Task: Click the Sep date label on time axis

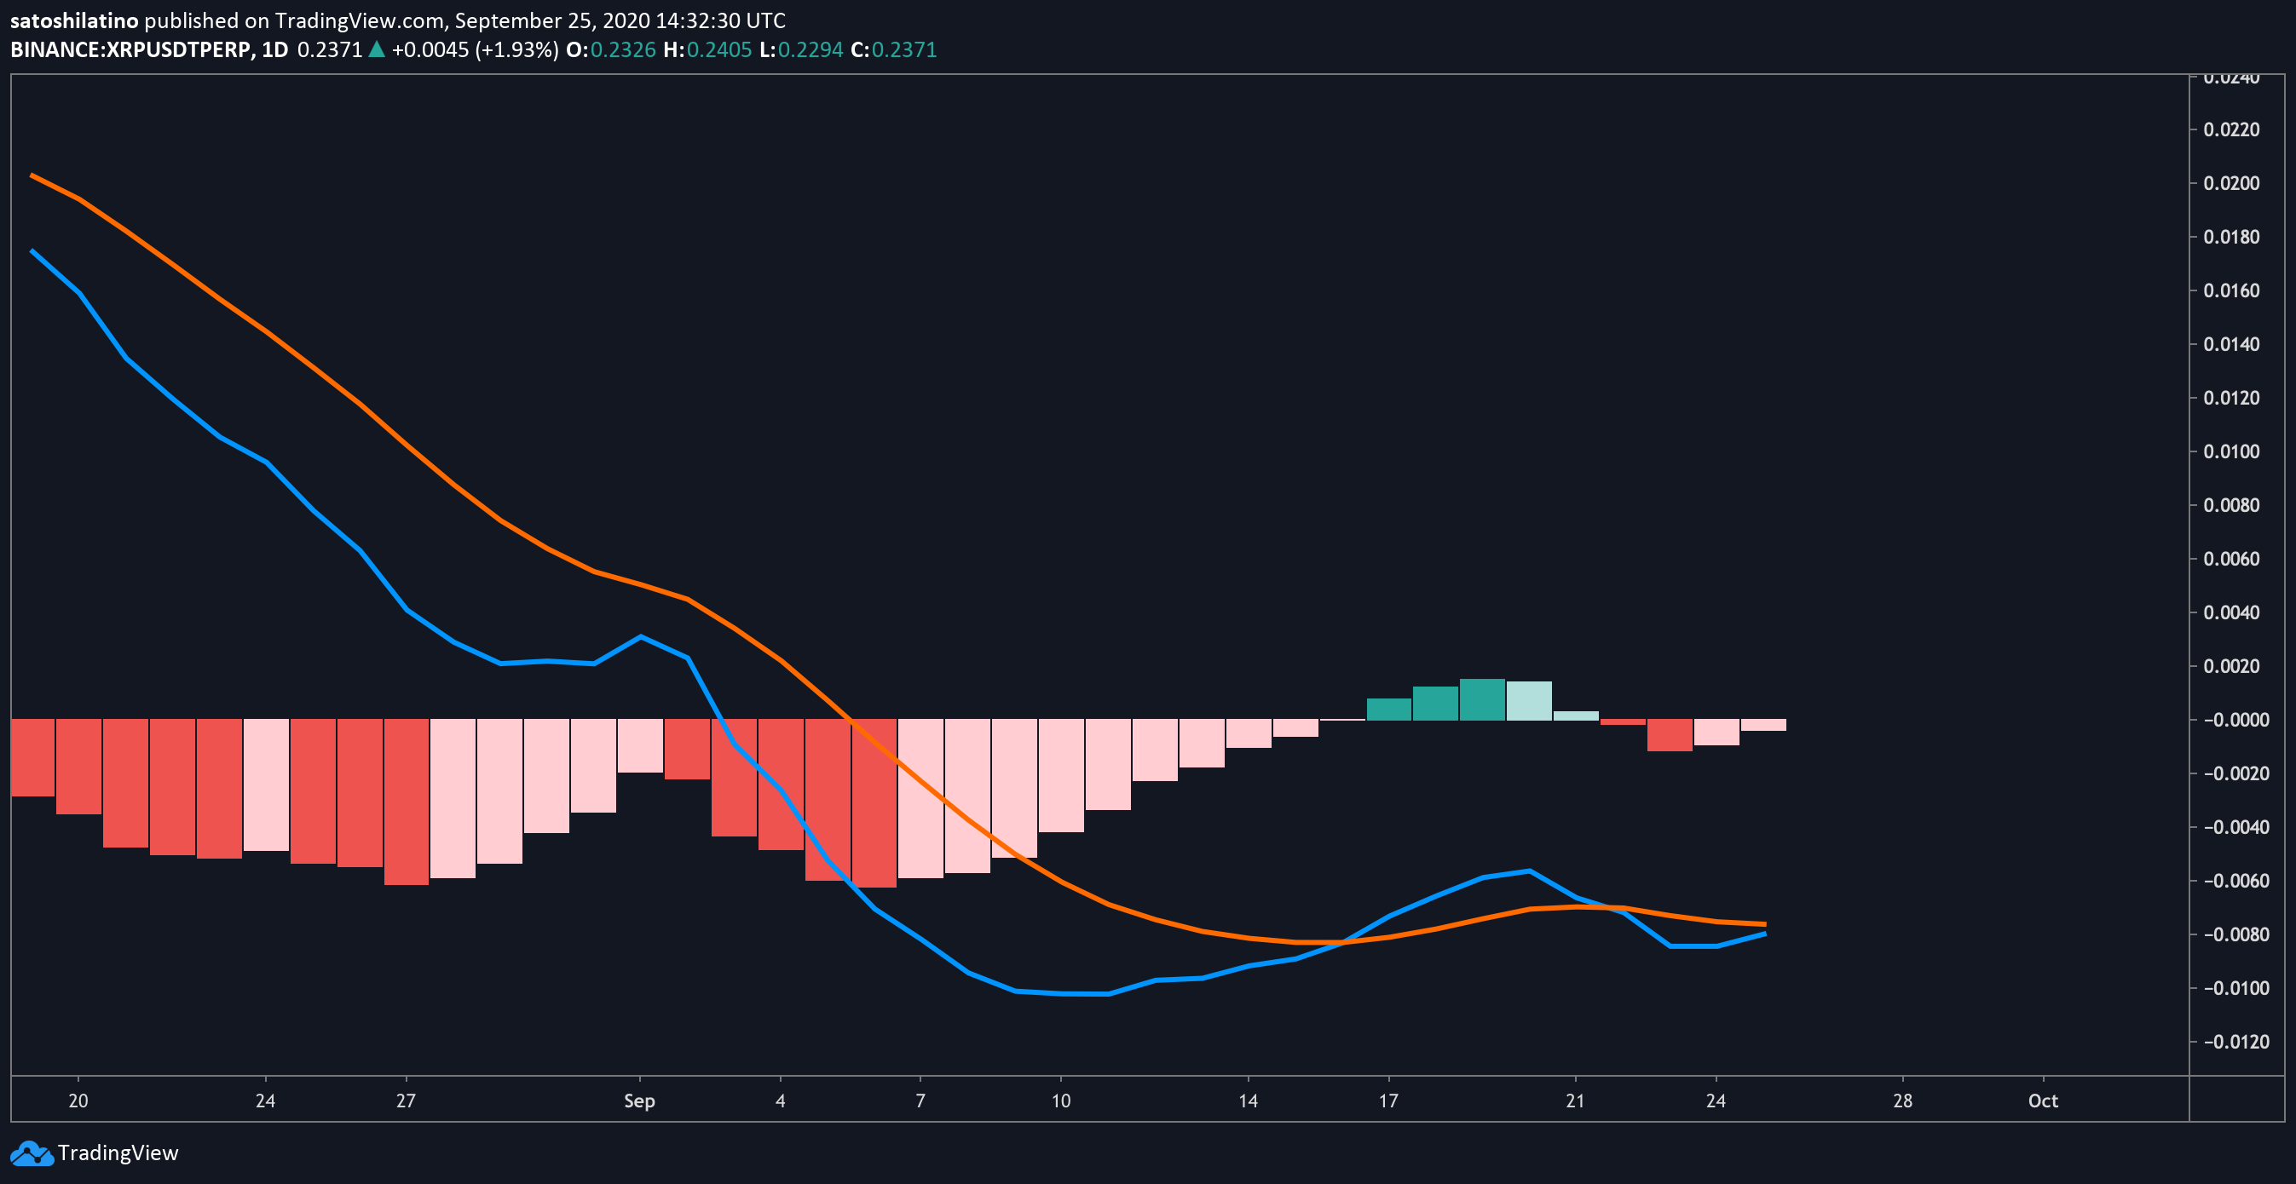Action: [639, 1101]
